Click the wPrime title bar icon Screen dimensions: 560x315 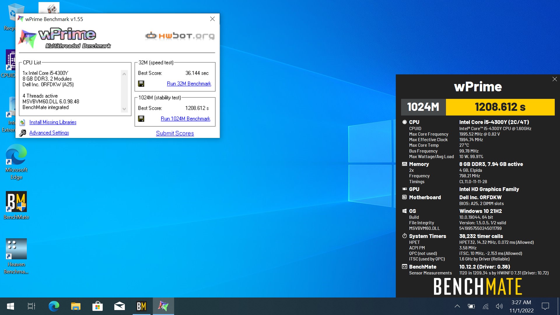pyautogui.click(x=20, y=19)
